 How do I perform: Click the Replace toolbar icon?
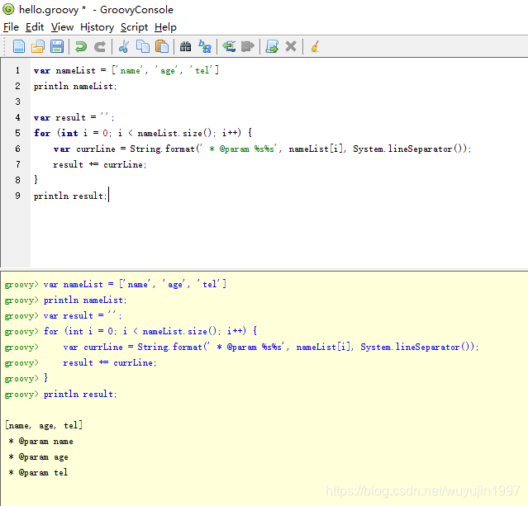205,46
